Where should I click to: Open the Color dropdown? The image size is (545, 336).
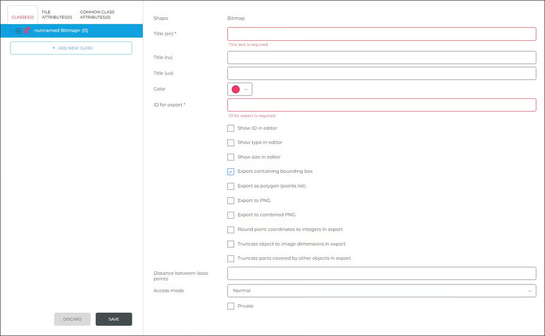click(246, 89)
